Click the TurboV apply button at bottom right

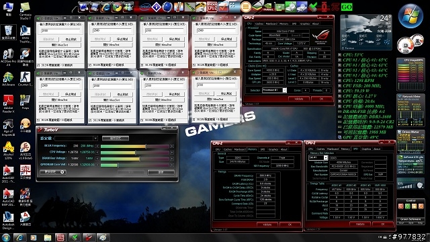[x=161, y=172]
